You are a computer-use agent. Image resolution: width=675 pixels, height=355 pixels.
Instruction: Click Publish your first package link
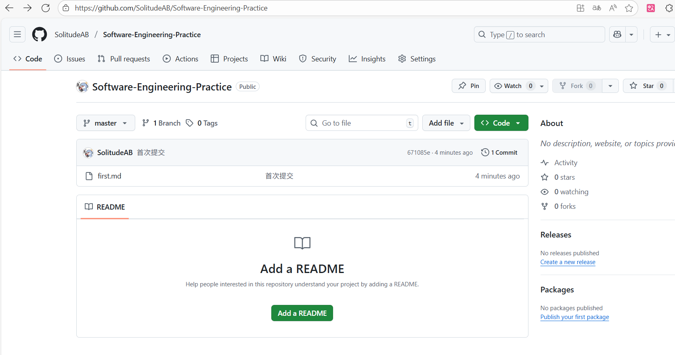click(575, 317)
